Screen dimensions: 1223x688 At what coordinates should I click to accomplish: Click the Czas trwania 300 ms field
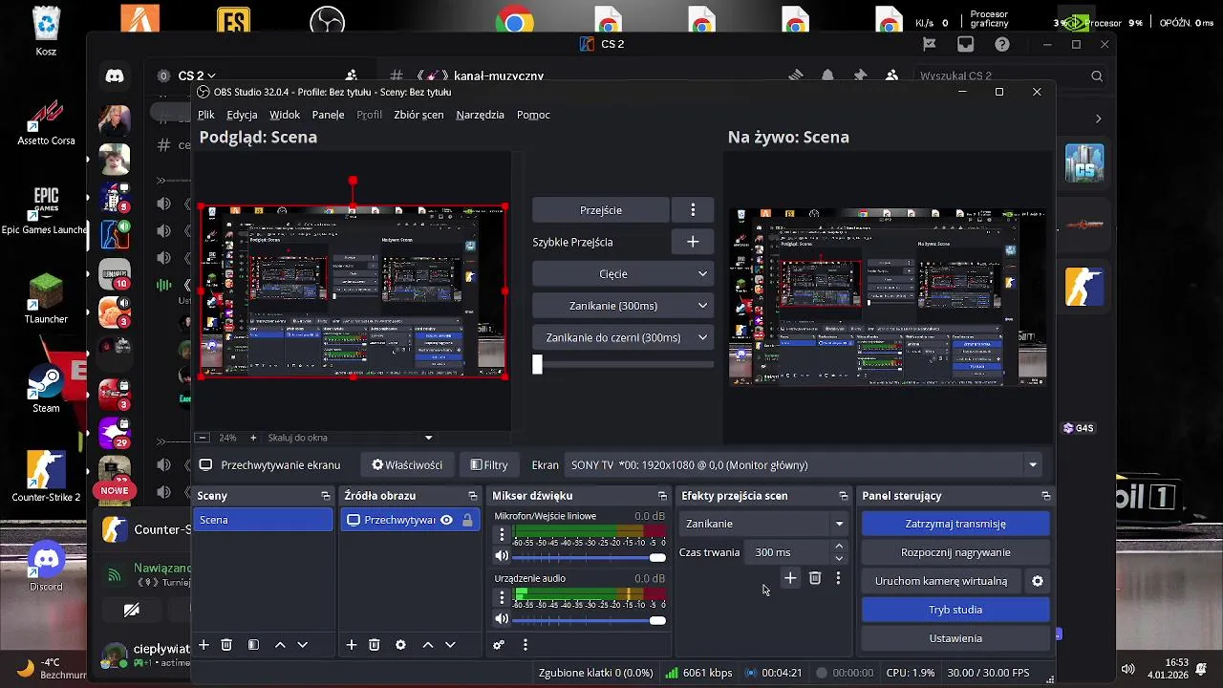[790, 552]
